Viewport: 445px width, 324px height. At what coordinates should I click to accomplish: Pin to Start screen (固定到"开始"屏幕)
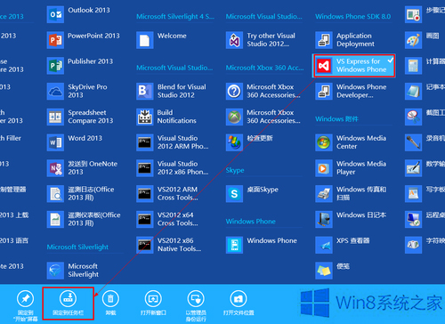[x=26, y=305]
